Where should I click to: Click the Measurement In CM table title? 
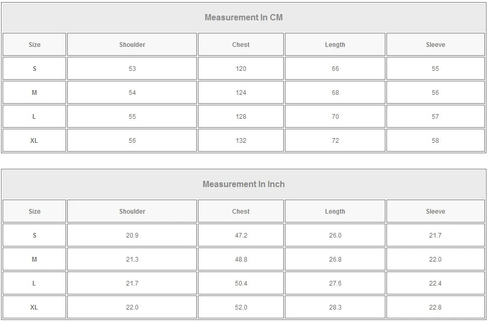pyautogui.click(x=243, y=17)
